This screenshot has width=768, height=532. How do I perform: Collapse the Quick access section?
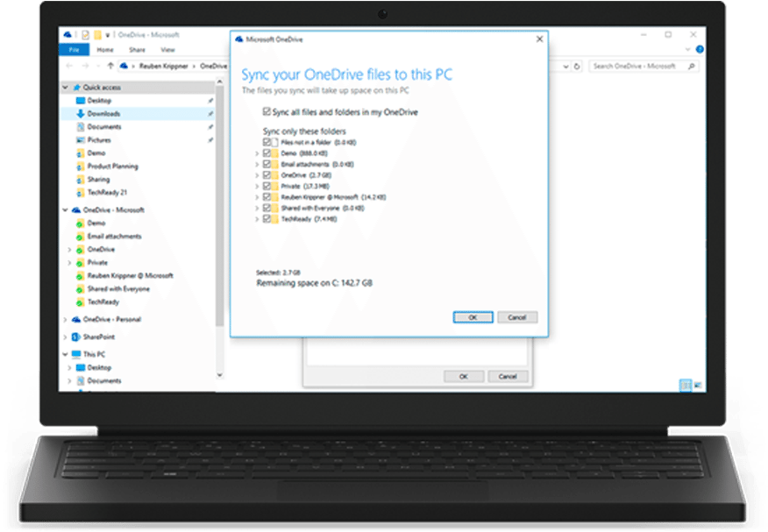click(x=65, y=88)
